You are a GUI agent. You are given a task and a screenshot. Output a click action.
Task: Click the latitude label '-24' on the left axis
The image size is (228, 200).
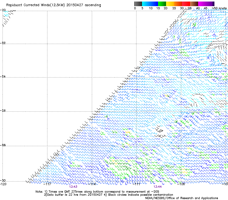point(3,77)
